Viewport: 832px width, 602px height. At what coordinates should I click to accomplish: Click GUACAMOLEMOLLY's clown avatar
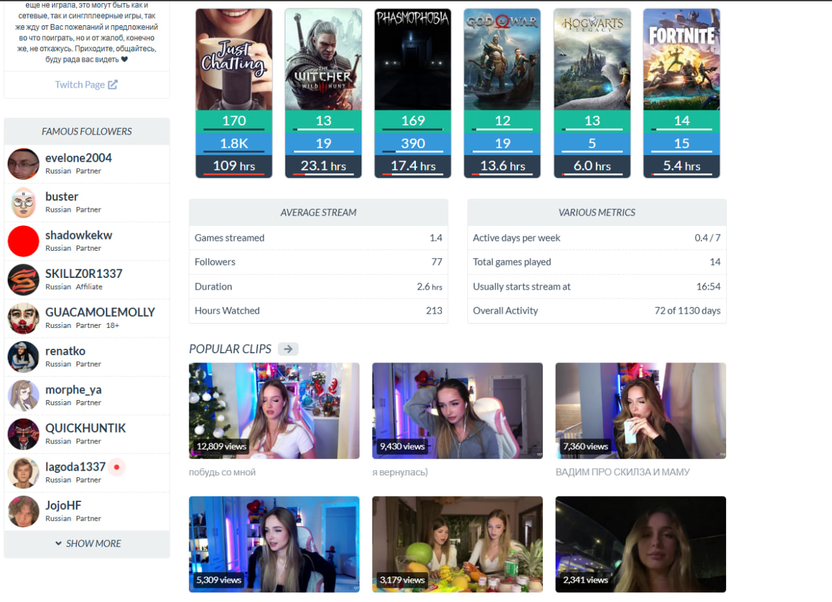23,318
